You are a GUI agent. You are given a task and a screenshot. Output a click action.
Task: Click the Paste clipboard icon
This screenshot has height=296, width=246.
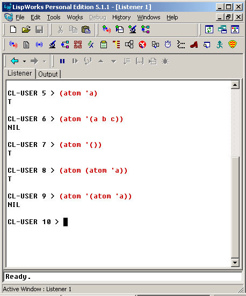point(86,29)
